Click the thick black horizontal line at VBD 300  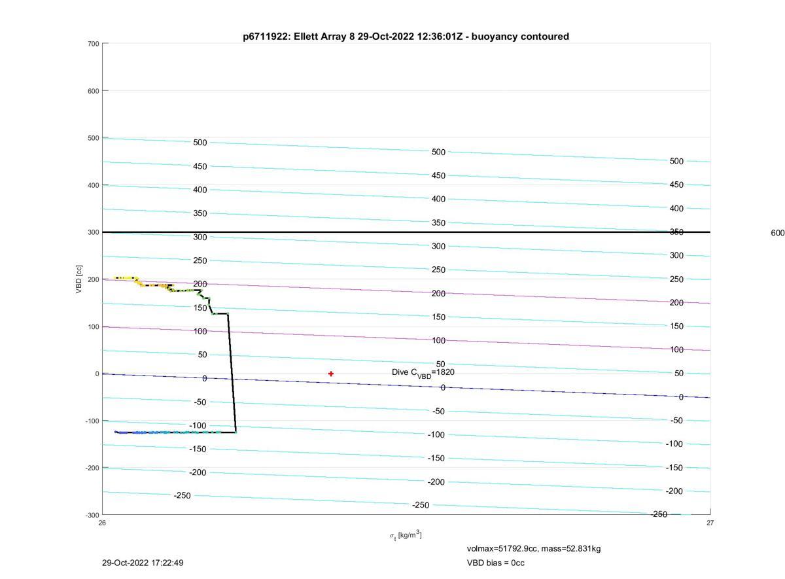(x=406, y=232)
